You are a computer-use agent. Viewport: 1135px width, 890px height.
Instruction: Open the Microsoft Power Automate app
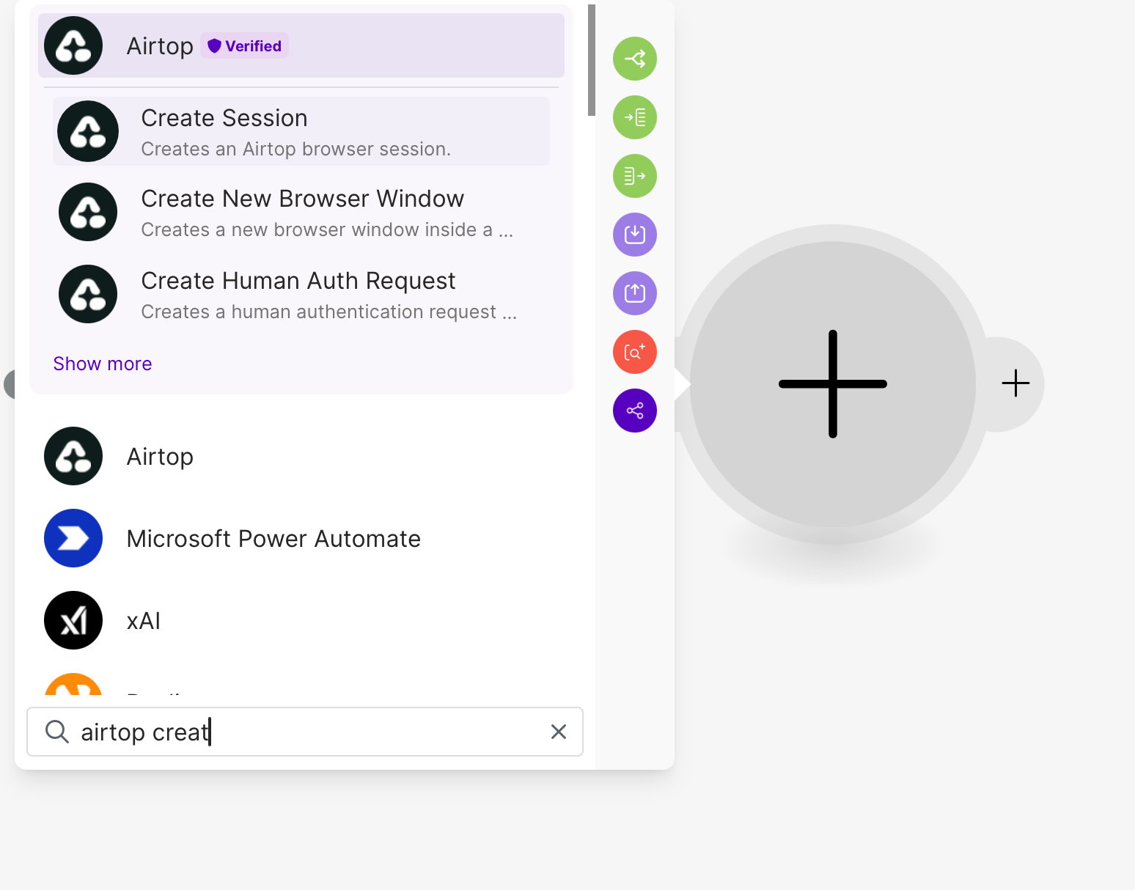pos(273,539)
